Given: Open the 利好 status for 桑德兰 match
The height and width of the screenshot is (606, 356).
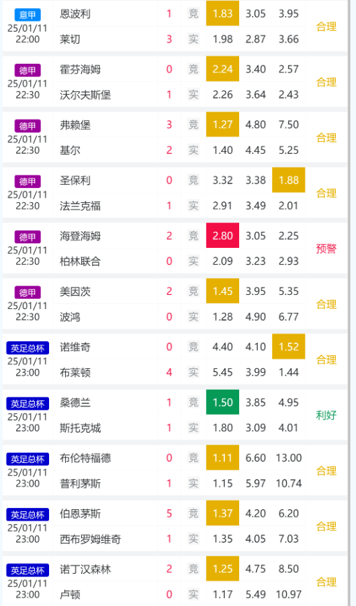Looking at the screenshot, I should click(x=326, y=415).
